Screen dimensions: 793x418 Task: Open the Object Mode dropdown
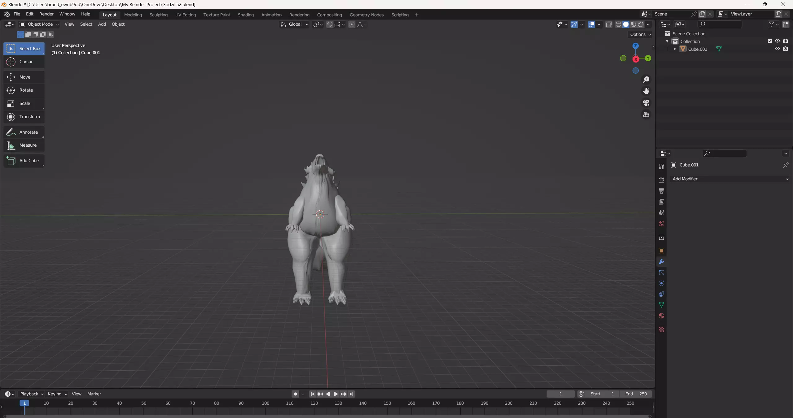(39, 24)
